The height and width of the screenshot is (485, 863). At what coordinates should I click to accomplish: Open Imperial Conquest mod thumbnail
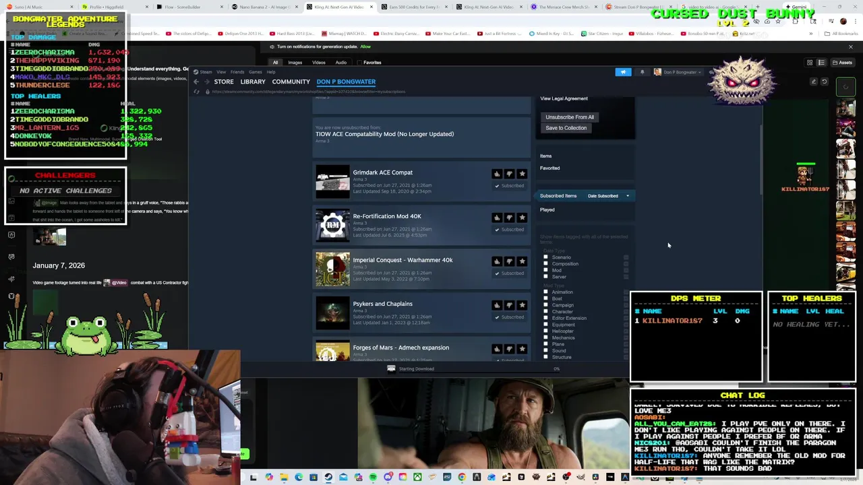tap(332, 269)
